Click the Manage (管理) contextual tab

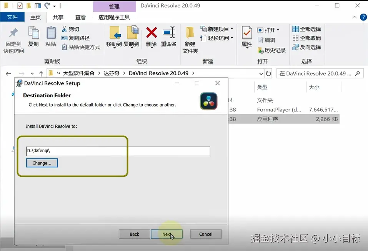tap(114, 6)
